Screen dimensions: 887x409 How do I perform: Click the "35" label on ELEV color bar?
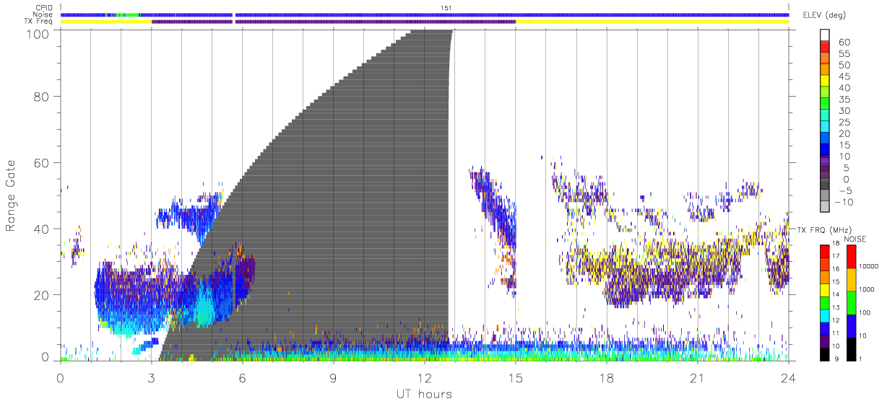point(844,100)
